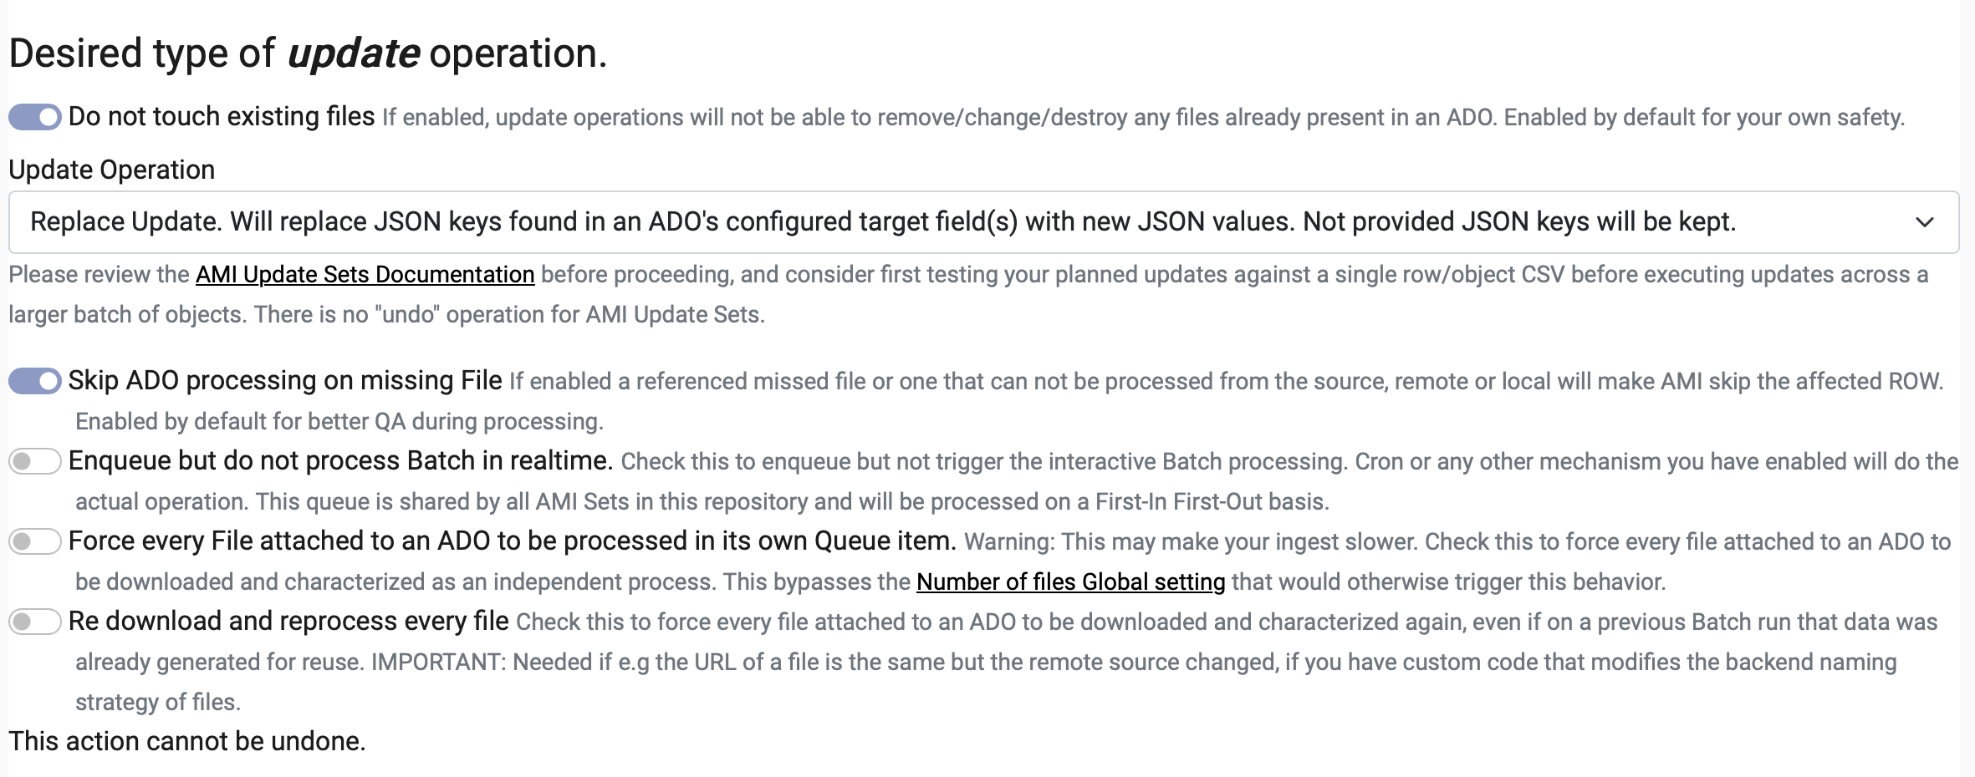Click the "Warning: This may make your ingest slower" text
The width and height of the screenshot is (1975, 777).
pos(1191,542)
